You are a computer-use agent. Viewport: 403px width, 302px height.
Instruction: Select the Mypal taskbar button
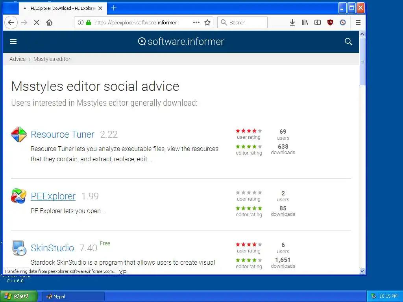coord(73,296)
